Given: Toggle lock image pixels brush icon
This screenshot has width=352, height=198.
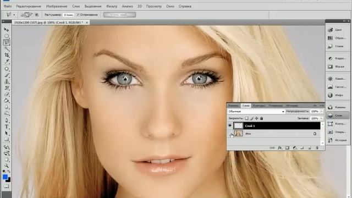Looking at the screenshot, I should pyautogui.click(x=252, y=118).
